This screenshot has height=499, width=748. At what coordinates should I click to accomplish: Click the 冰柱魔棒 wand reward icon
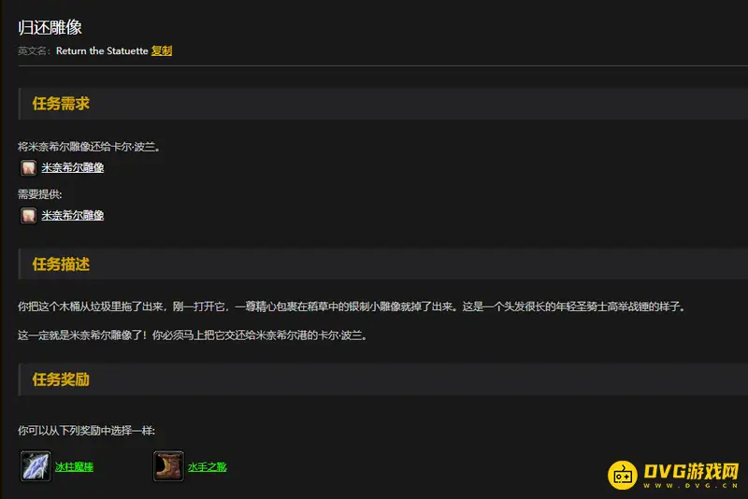point(36,466)
